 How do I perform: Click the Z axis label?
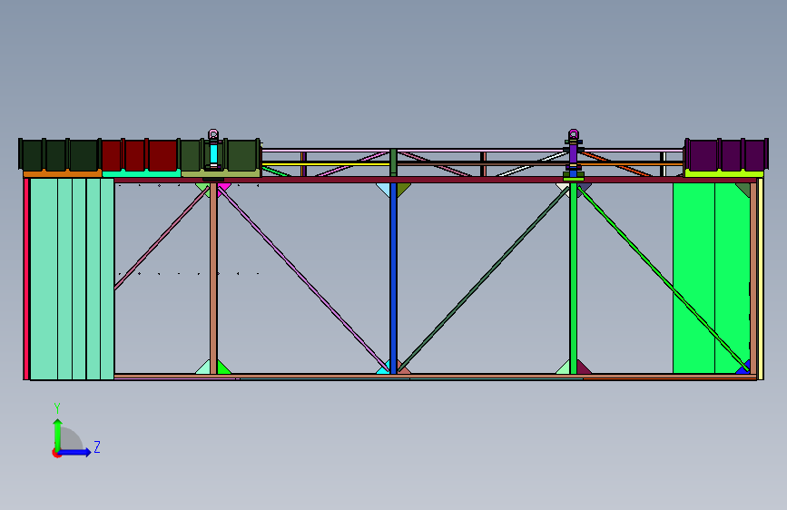point(97,446)
